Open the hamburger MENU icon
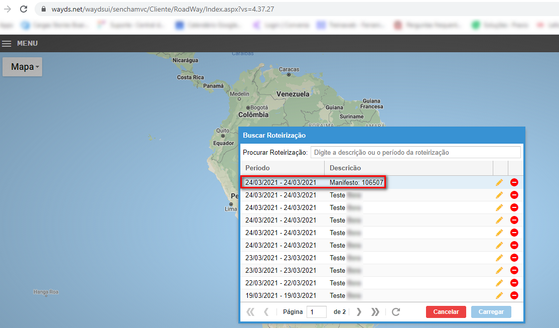Viewport: 559px width, 328px height. point(7,44)
